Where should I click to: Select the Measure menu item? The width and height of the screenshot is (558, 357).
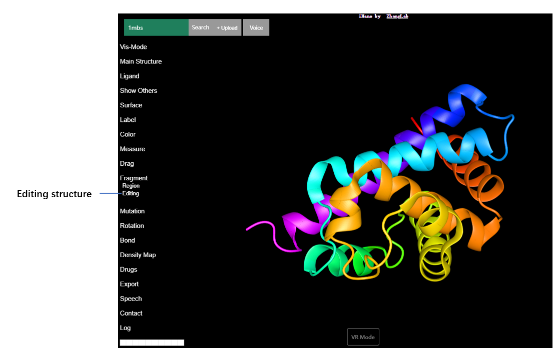coord(133,149)
